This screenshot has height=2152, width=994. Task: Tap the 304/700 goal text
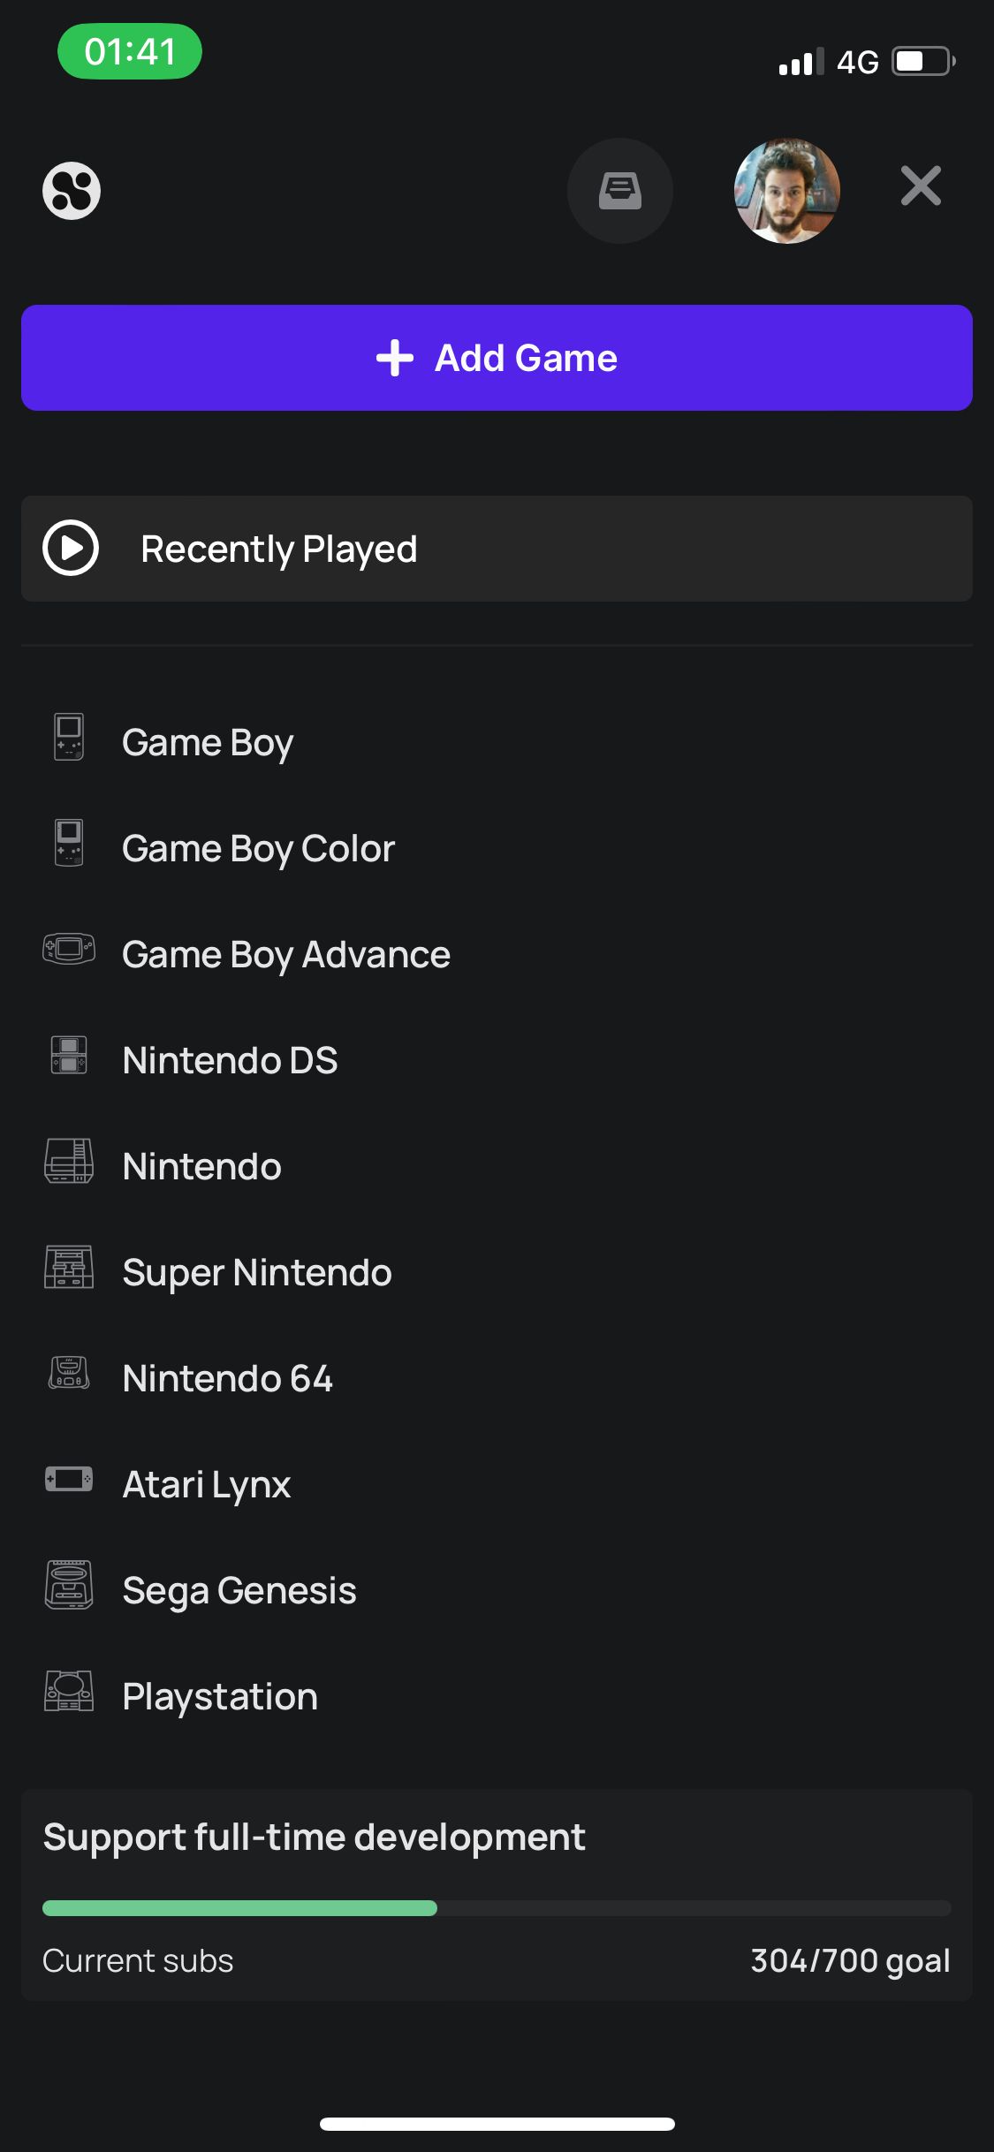tap(850, 1961)
